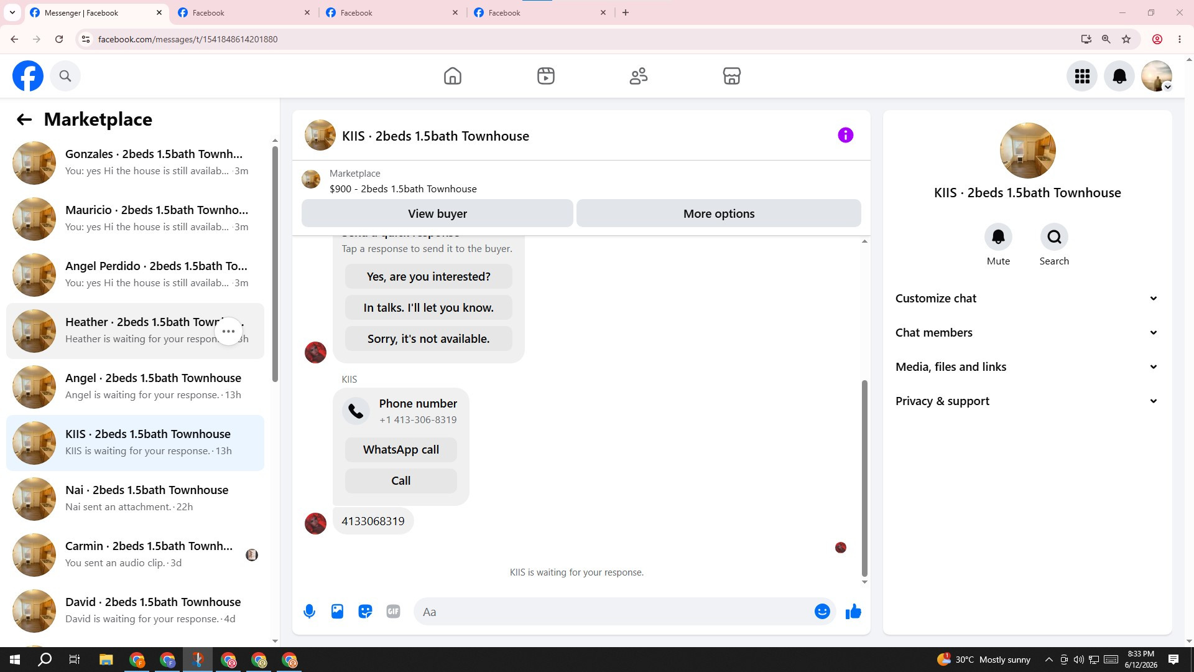Image resolution: width=1194 pixels, height=672 pixels.
Task: Open Facebook home logo
Action: point(28,76)
